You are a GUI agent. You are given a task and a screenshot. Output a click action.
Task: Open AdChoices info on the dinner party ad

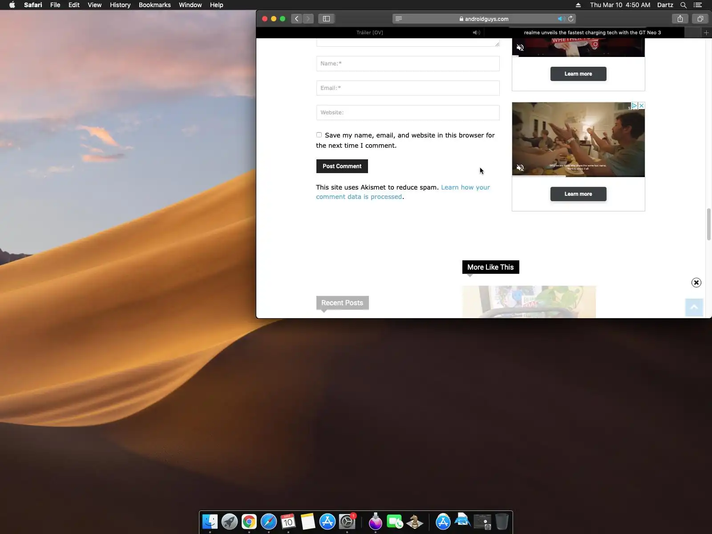[x=635, y=105]
